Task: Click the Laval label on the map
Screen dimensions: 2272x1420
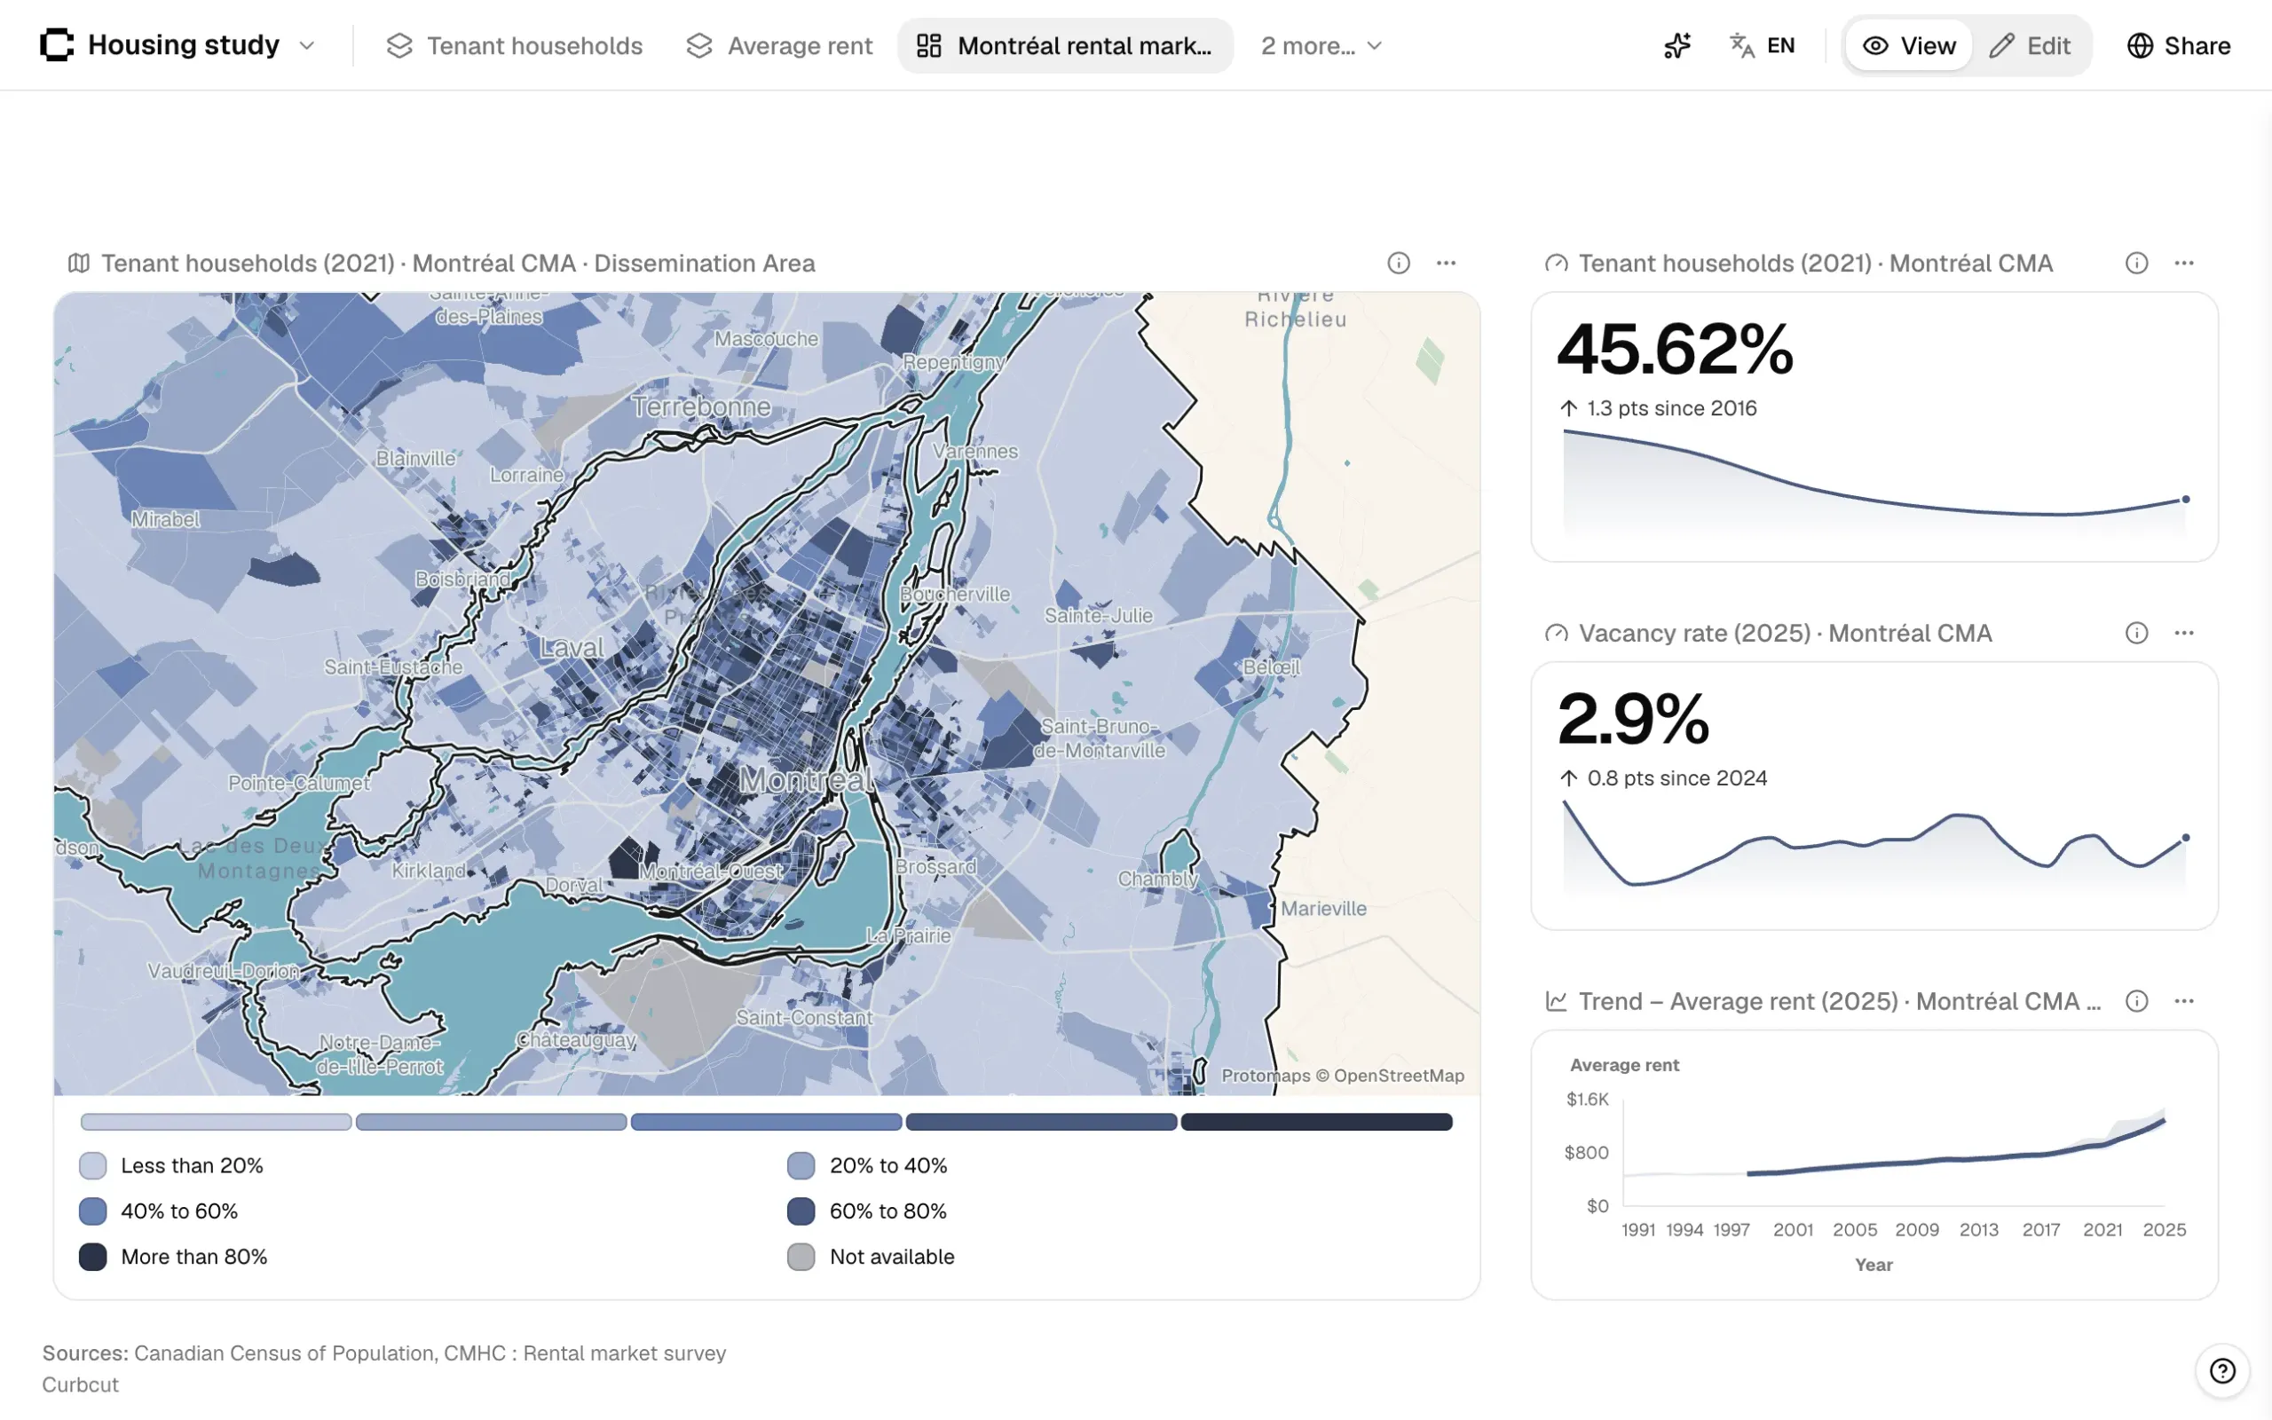Action: pyautogui.click(x=572, y=648)
